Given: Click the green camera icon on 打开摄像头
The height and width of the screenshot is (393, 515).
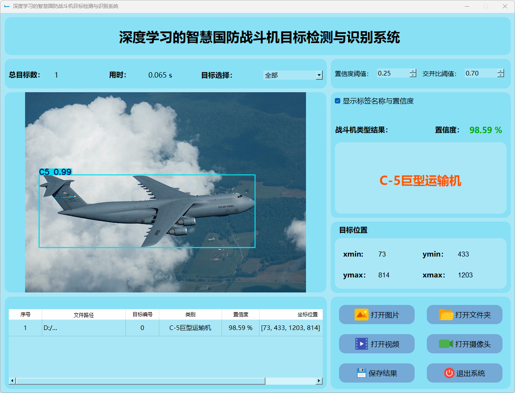Looking at the screenshot, I should [x=446, y=344].
